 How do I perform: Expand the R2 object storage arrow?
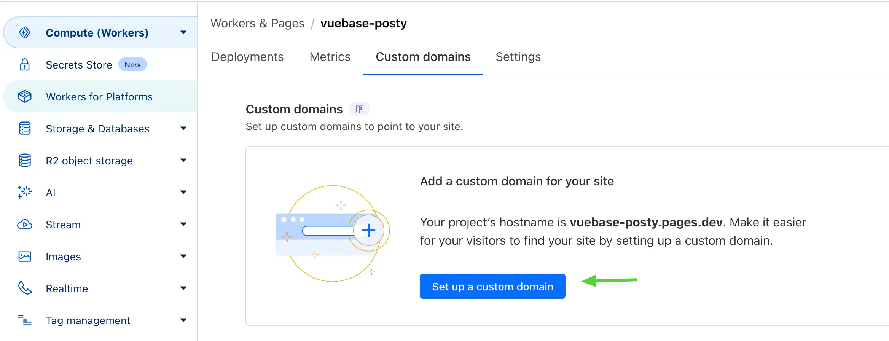pos(183,160)
